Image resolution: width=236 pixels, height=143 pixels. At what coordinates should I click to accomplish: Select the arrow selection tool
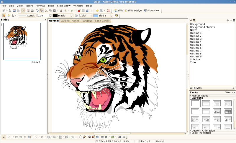4,137
